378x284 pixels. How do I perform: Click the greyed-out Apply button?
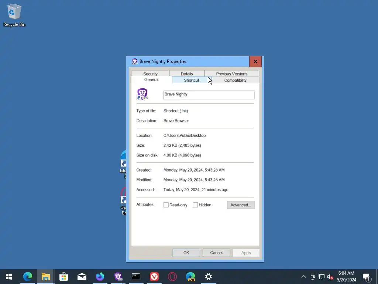[246, 253]
